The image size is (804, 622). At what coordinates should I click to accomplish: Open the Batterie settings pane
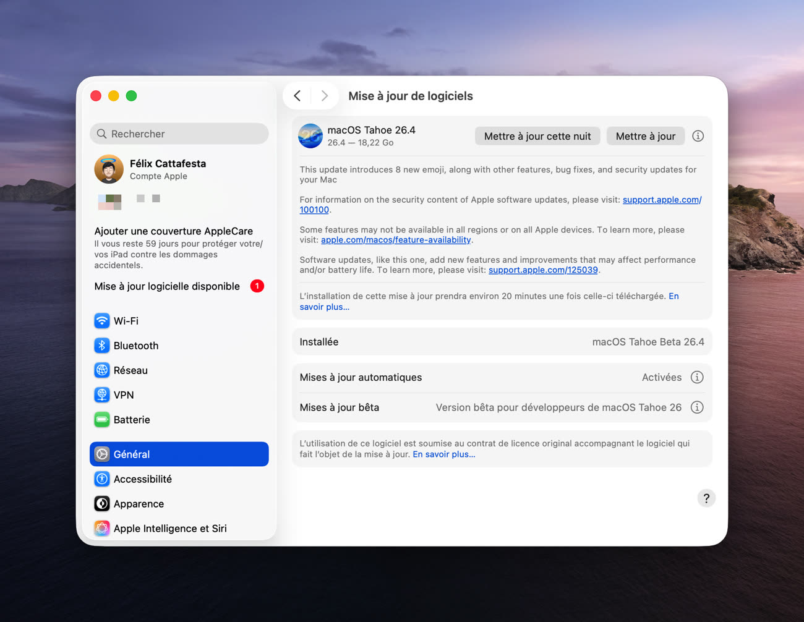(131, 420)
